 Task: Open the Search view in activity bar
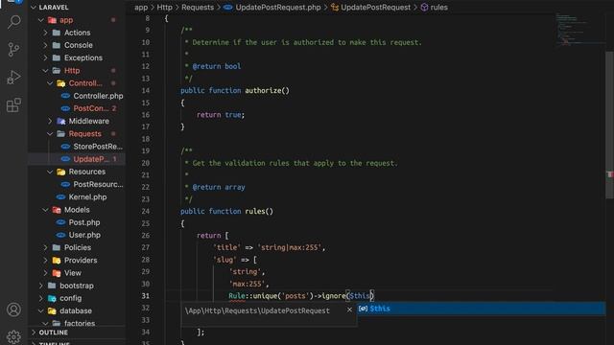tap(13, 22)
